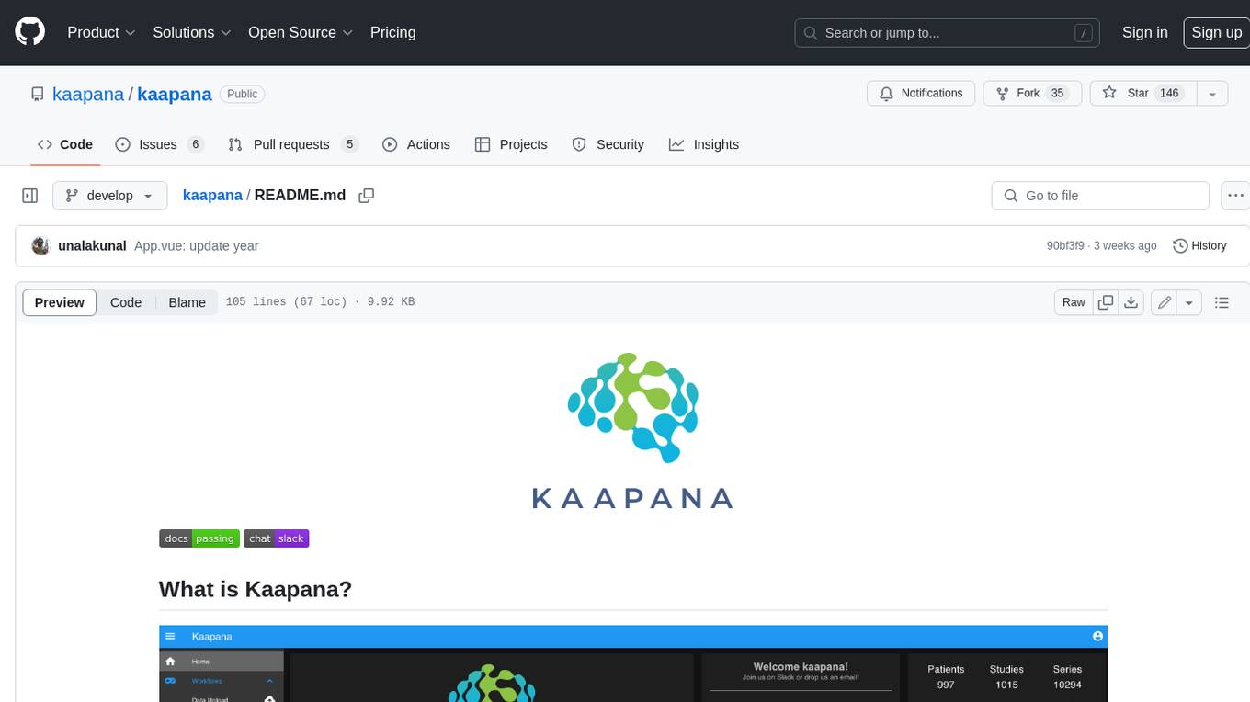Open the star lists dropdown arrow

pyautogui.click(x=1212, y=94)
